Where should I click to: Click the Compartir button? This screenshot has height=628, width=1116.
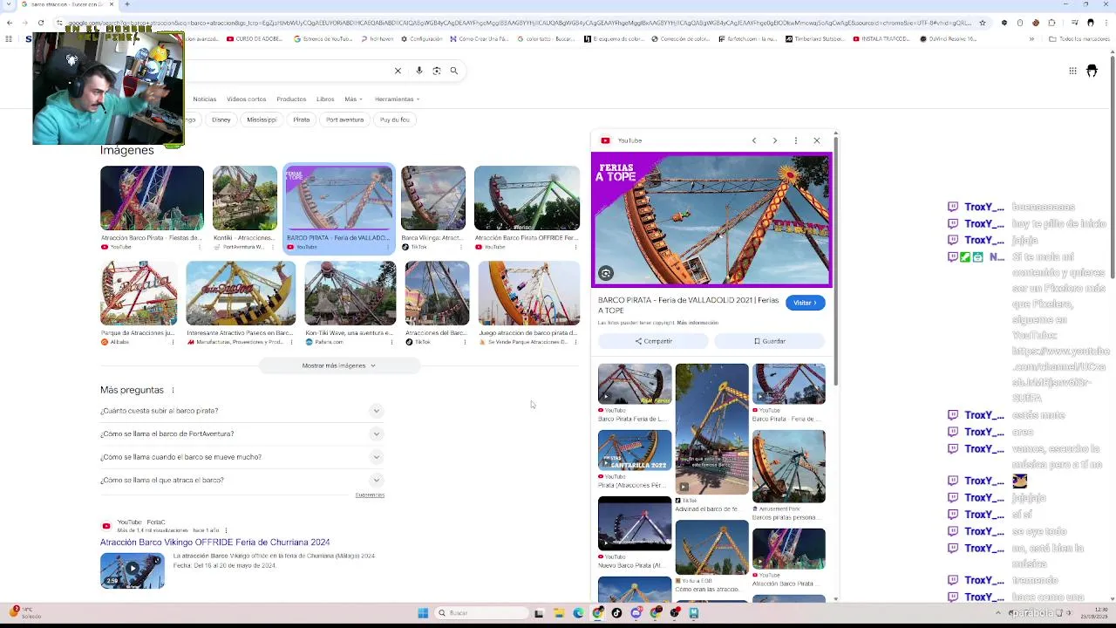[x=653, y=341]
